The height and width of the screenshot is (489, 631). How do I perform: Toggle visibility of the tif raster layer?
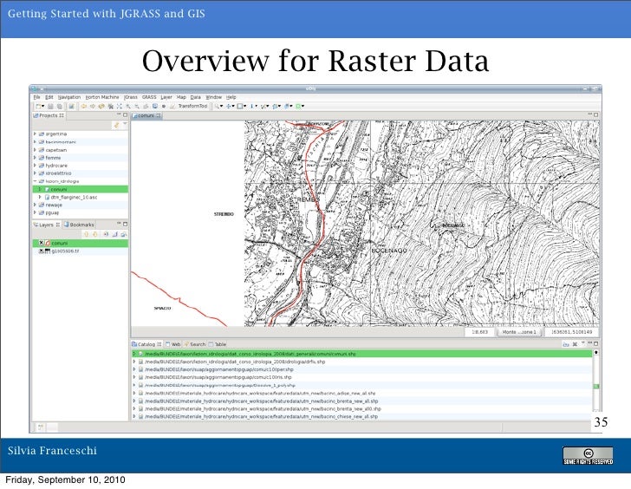[41, 251]
